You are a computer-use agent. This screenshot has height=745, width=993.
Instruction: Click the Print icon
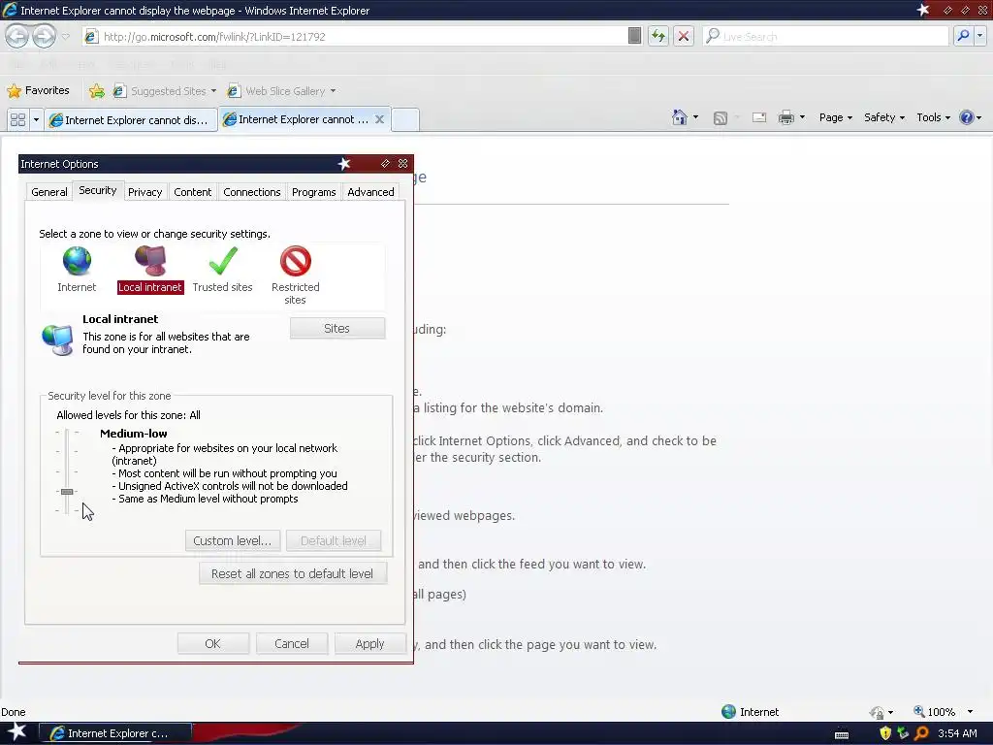785,117
